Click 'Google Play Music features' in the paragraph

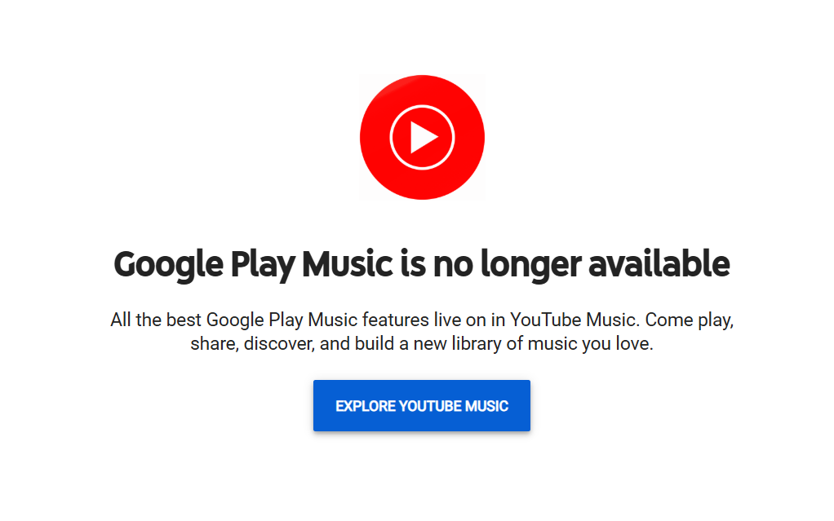point(317,320)
